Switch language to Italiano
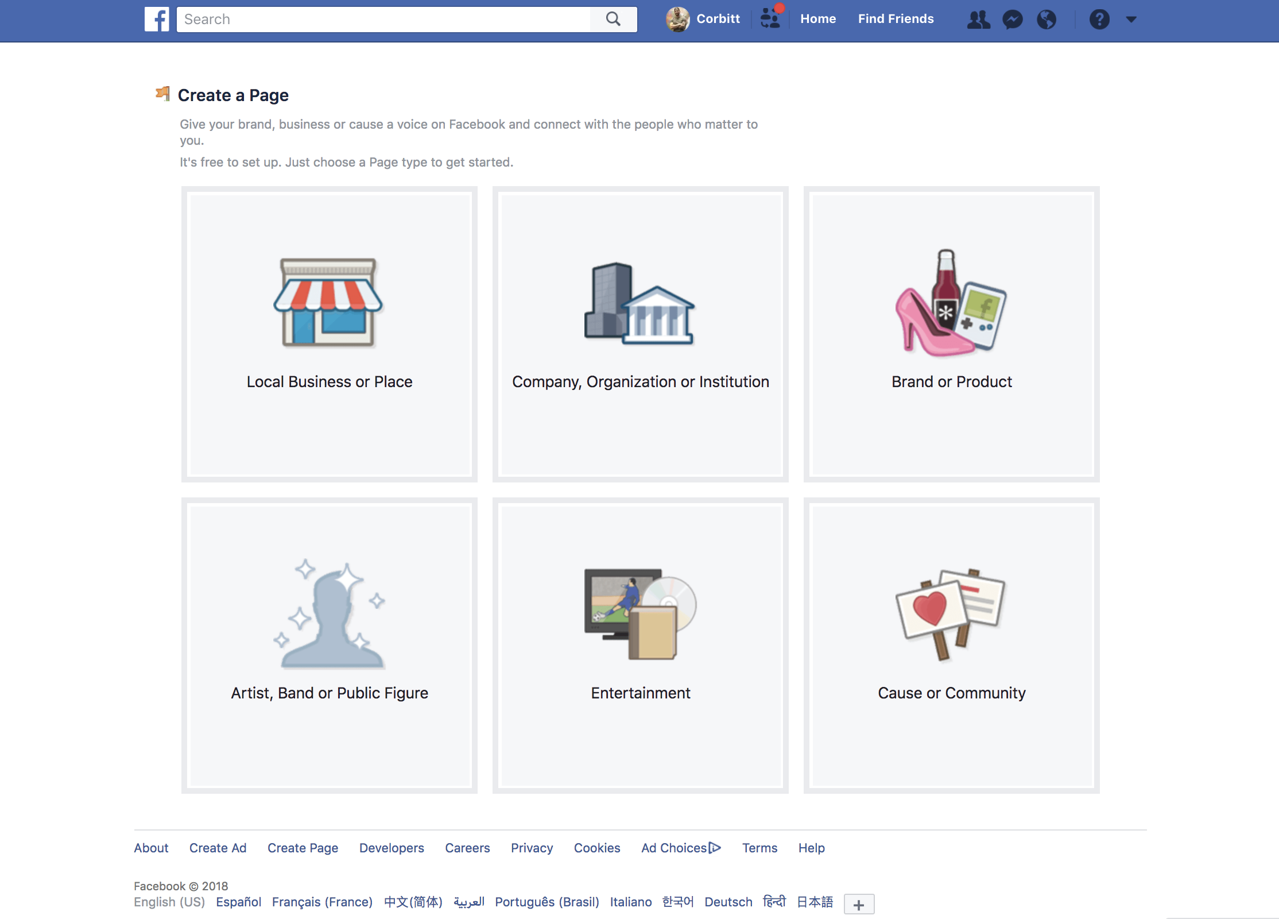 [631, 902]
